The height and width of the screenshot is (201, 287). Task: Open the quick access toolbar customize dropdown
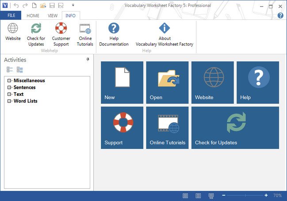(x=73, y=5)
